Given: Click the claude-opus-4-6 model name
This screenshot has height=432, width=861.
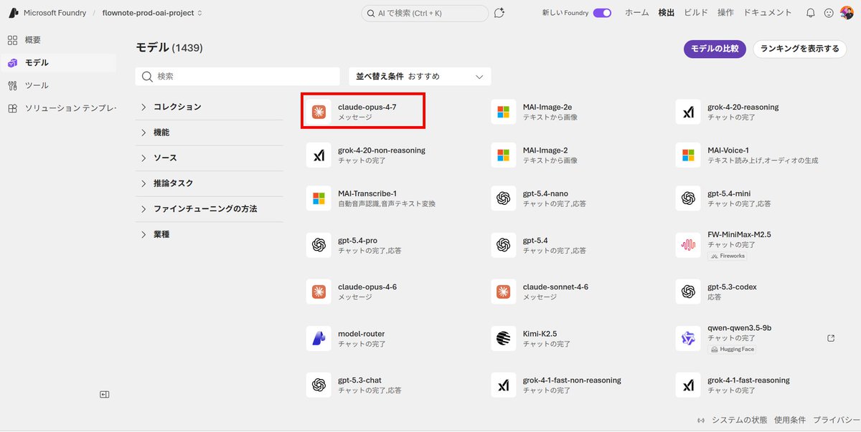Looking at the screenshot, I should 367,287.
